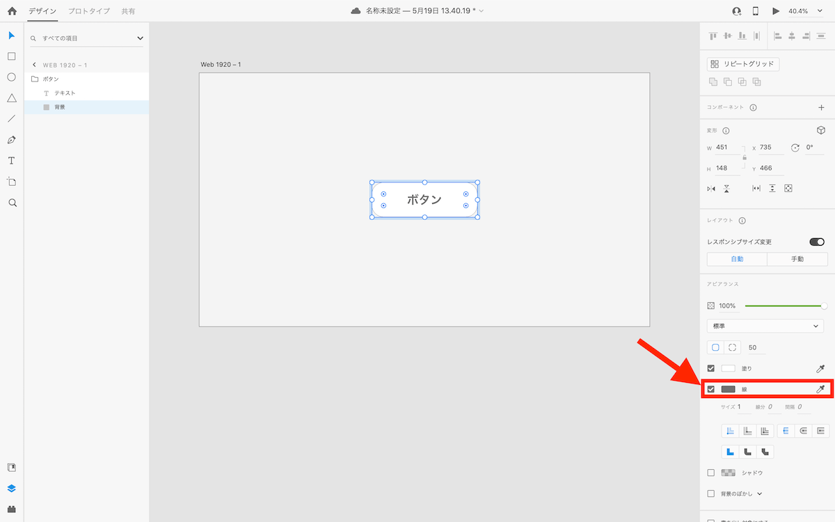Viewport: 835px width, 522px height.
Task: Activate the stroke eyedropper
Action: click(x=821, y=389)
